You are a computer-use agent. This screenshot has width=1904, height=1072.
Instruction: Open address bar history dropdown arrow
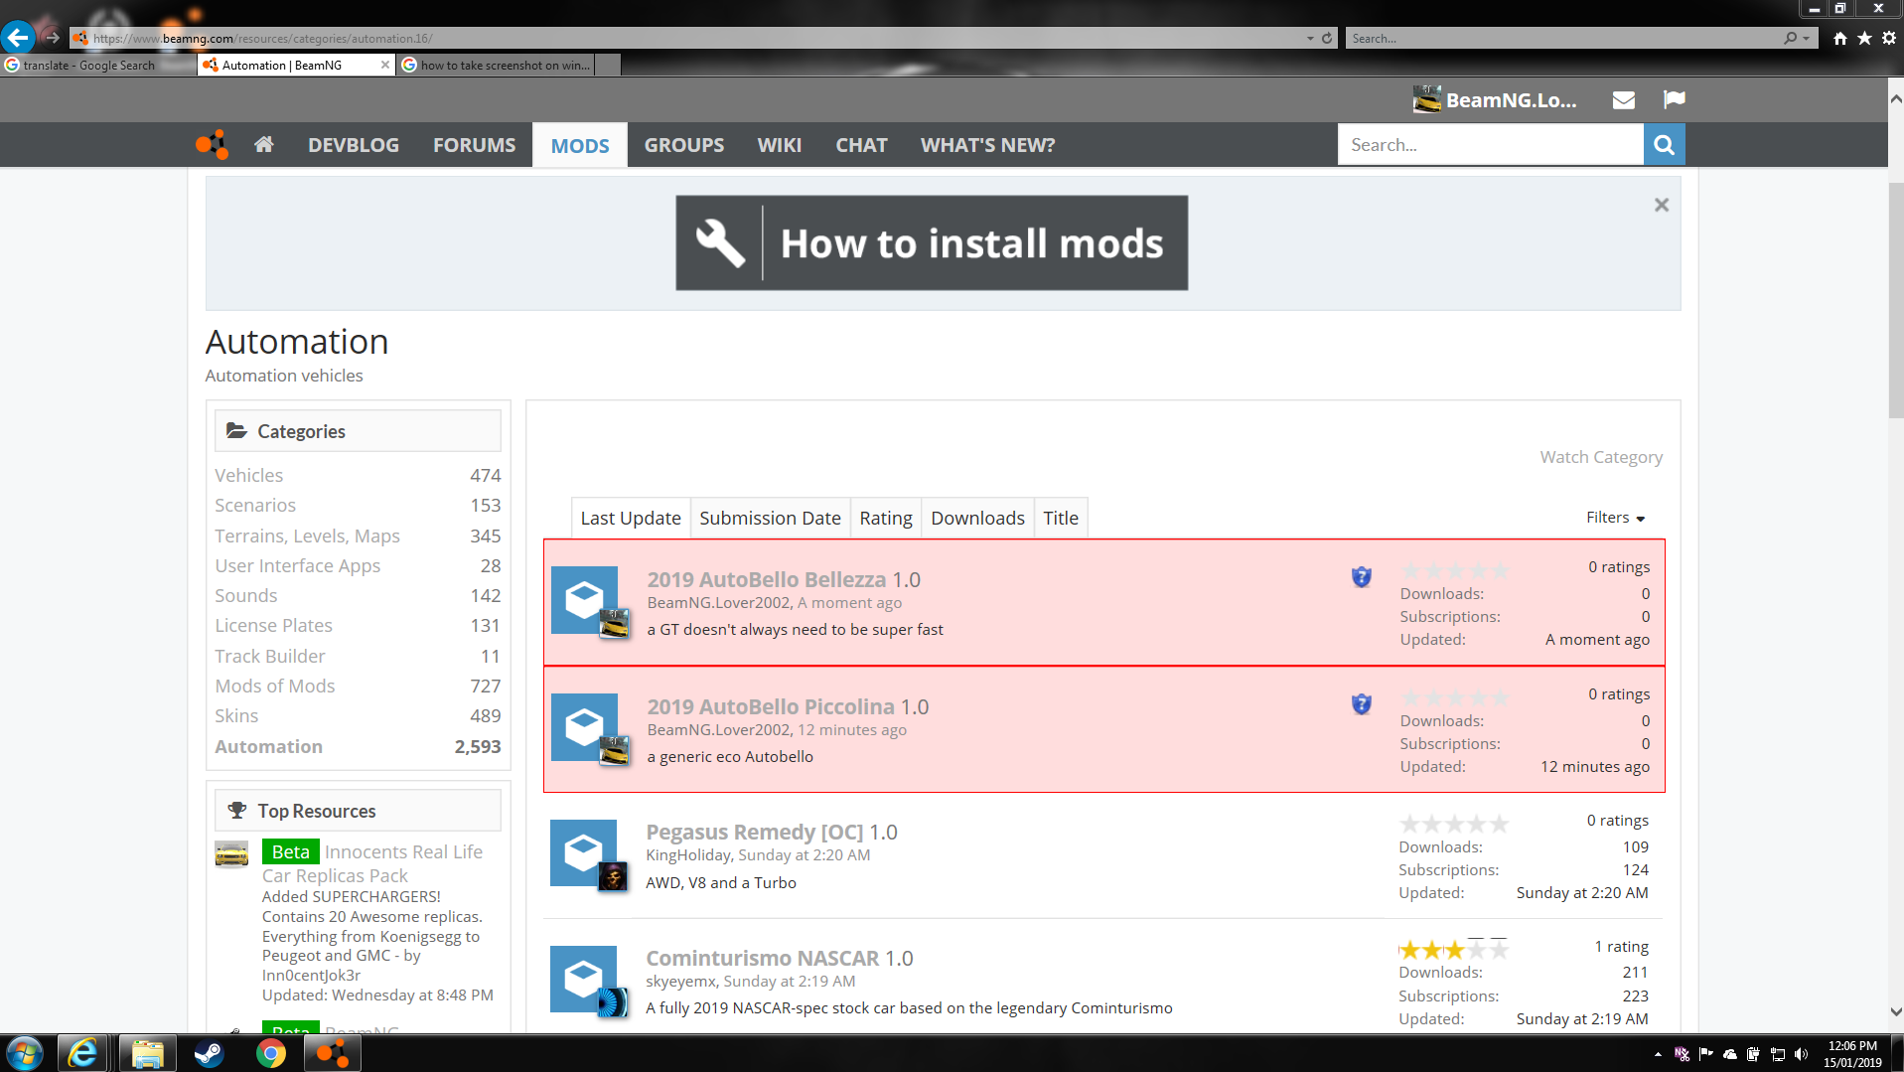coord(1309,38)
